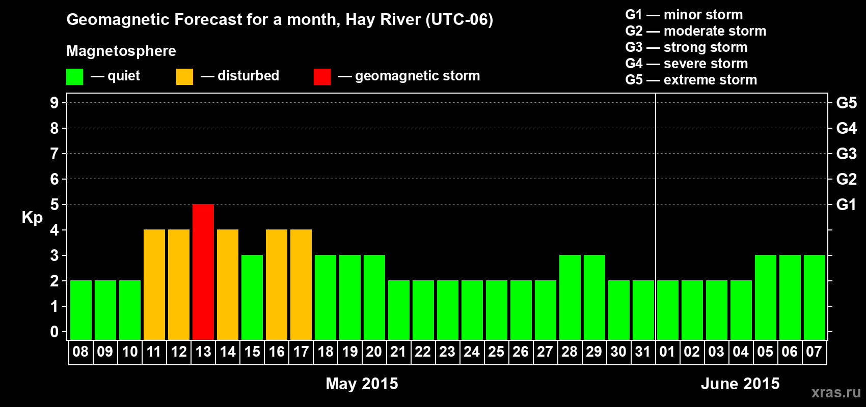Click the Kp axis label
Image resolution: width=866 pixels, height=407 pixels.
pos(32,218)
